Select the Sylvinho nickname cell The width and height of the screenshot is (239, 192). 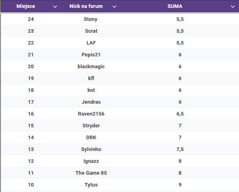point(91,149)
